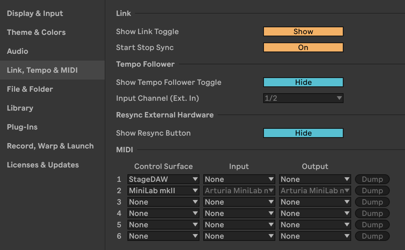Image resolution: width=405 pixels, height=250 pixels.
Task: Open the Output dropdown for row 1
Action: tap(315, 179)
